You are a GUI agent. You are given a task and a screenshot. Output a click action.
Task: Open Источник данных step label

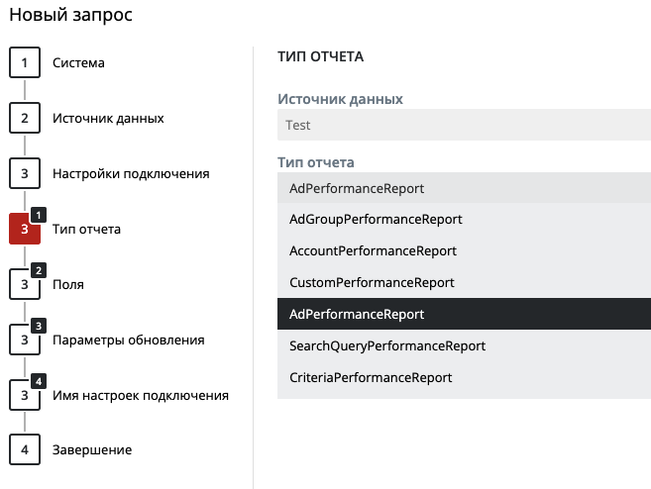click(108, 119)
